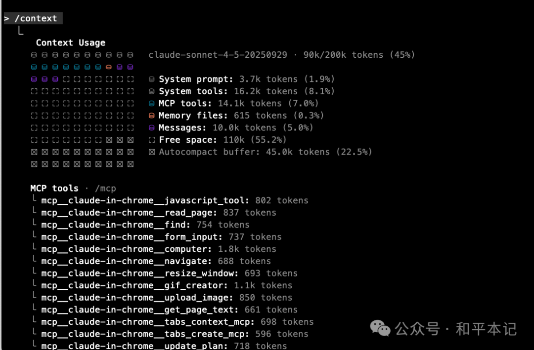Viewport: 534px width, 350px height.
Task: Click System prompt: 3.7k tokens line
Action: [x=242, y=79]
